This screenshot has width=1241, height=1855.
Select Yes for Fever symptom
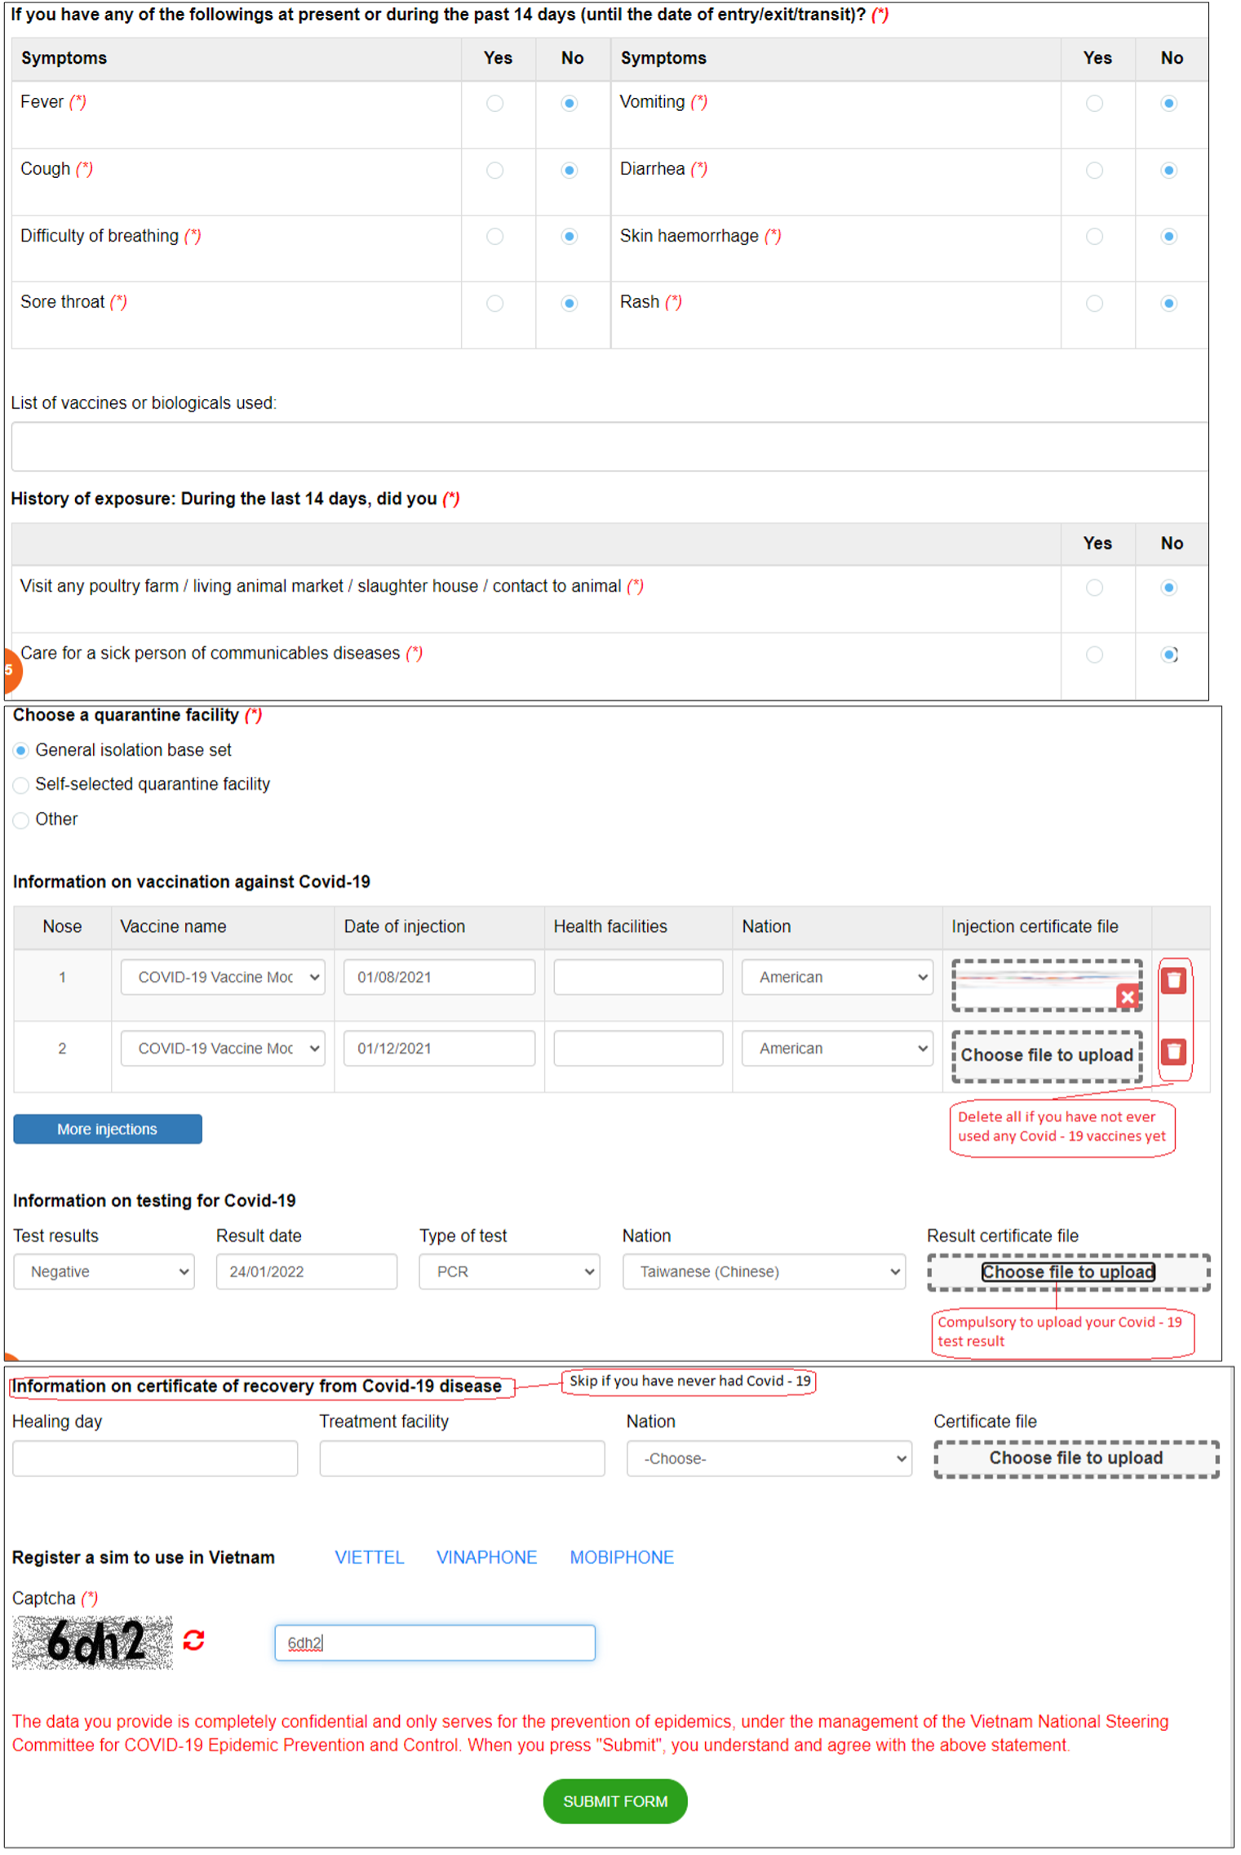click(x=494, y=104)
